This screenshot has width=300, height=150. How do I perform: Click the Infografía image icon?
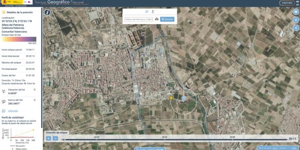(x=4, y=111)
